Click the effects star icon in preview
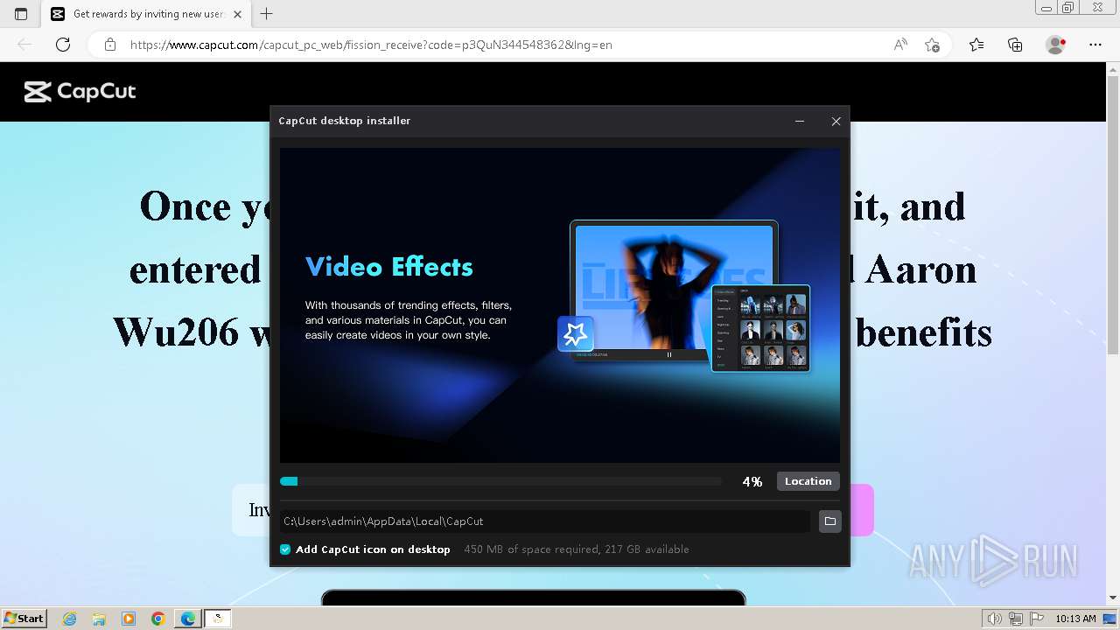 [576, 333]
